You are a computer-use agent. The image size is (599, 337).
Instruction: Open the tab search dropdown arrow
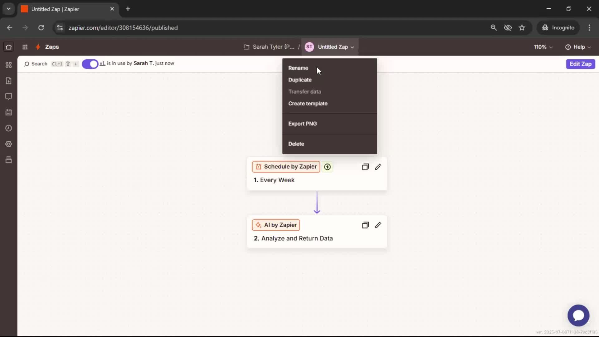pos(9,9)
